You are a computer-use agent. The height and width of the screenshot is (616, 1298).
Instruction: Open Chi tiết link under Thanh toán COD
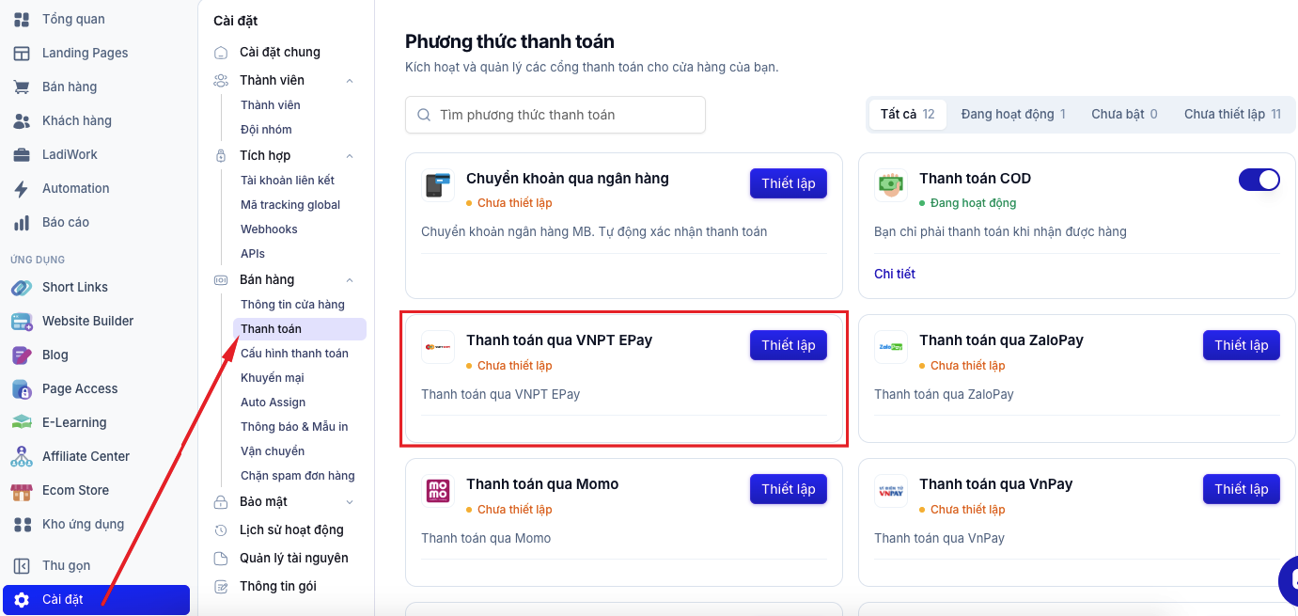[x=895, y=274]
